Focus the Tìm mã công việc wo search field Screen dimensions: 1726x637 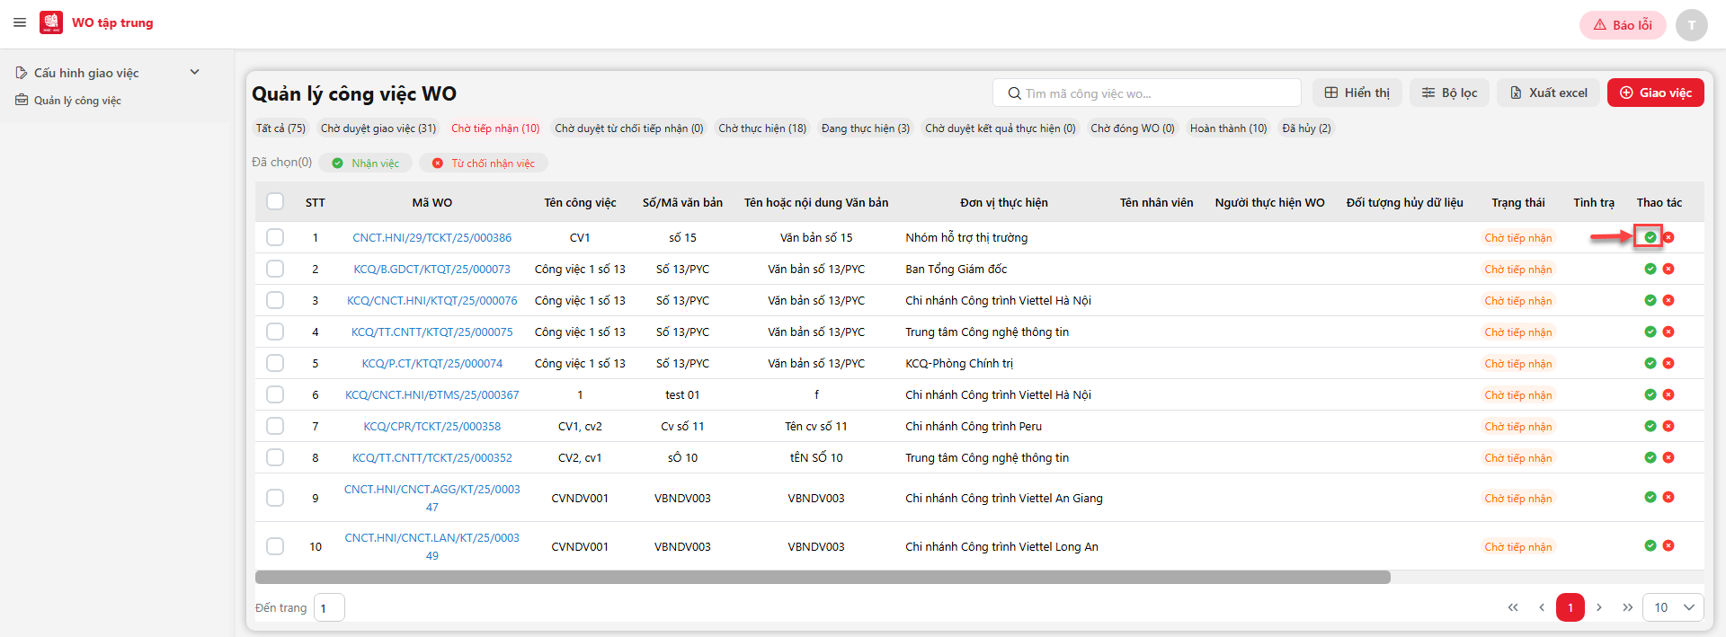tap(1146, 93)
